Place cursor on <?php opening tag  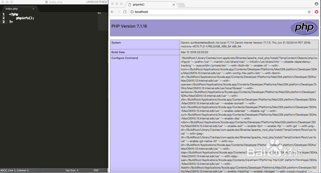[x=13, y=14]
